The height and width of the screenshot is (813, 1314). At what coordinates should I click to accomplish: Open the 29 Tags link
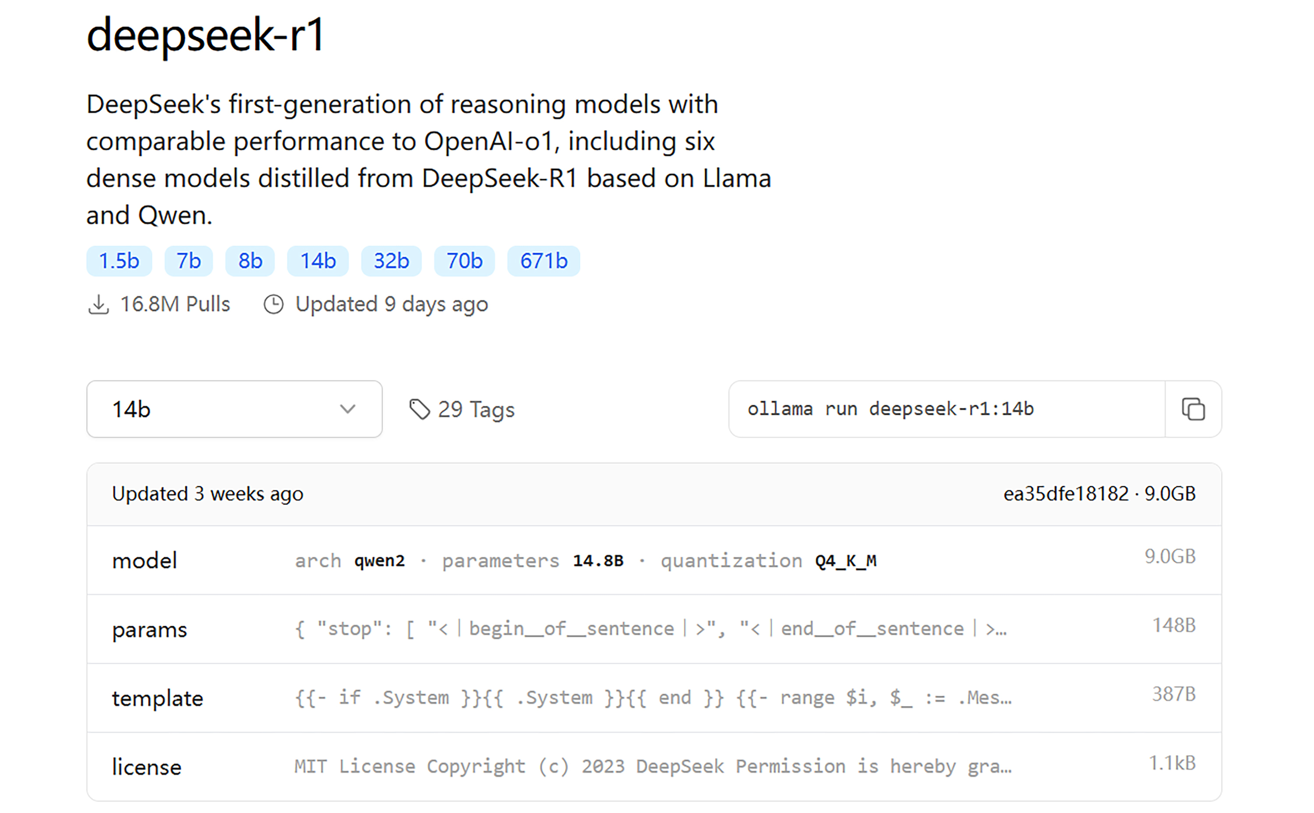[x=462, y=409]
